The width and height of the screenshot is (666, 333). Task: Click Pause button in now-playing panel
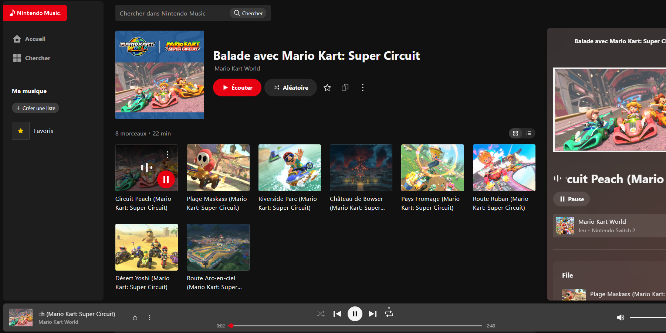[571, 199]
